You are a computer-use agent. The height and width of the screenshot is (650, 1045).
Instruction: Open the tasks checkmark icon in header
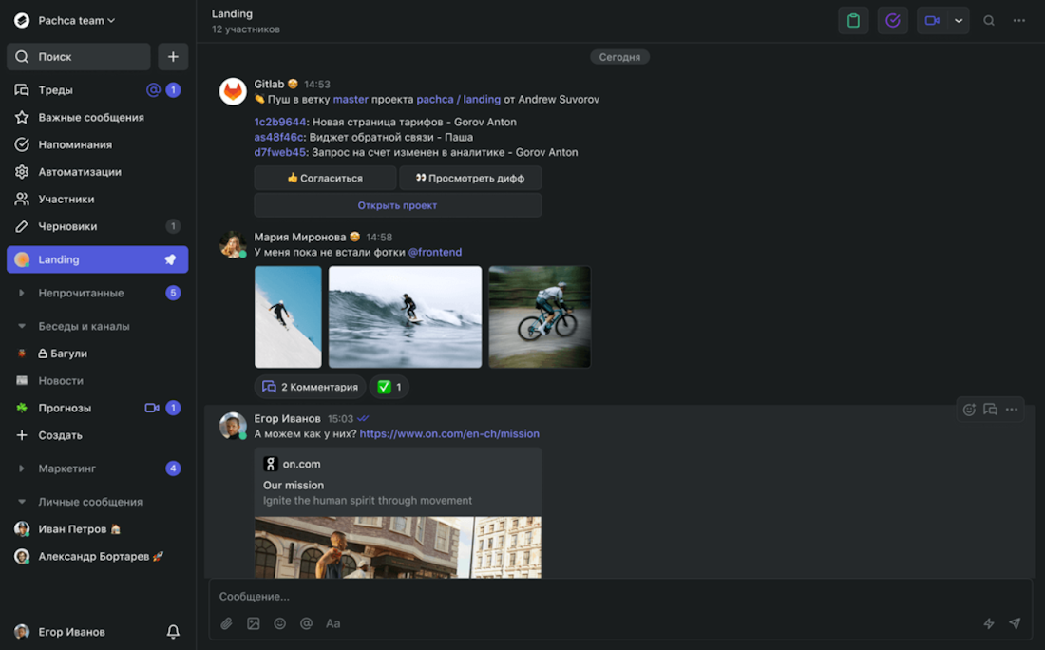pos(892,21)
